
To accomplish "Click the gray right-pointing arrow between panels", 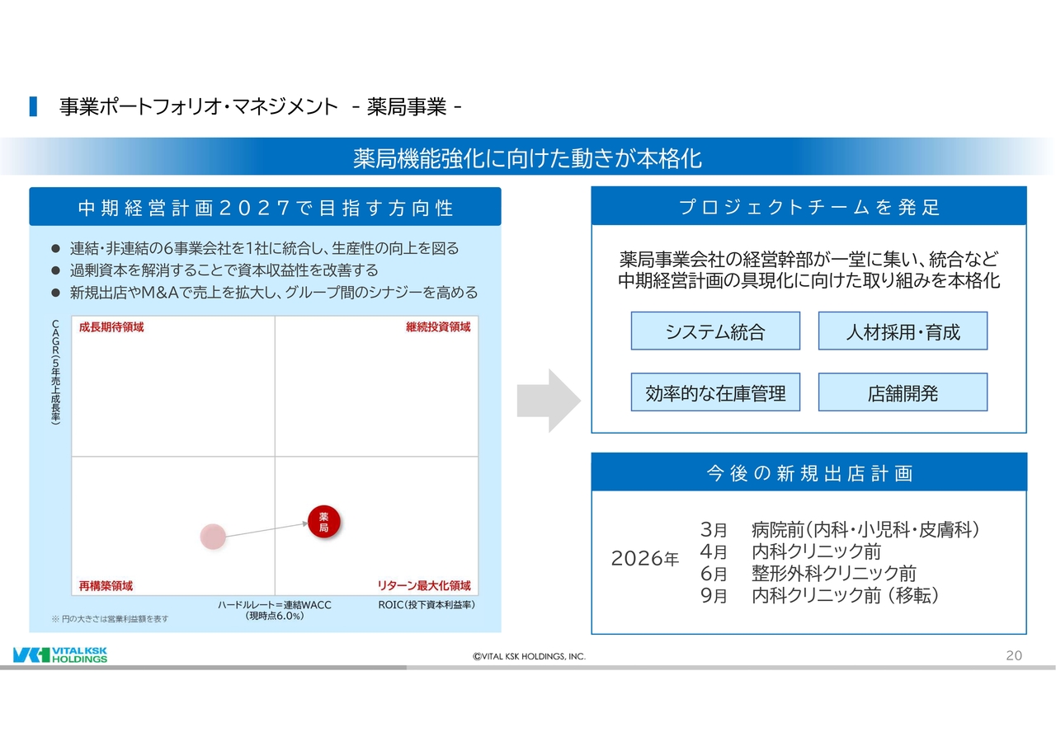I will click(x=549, y=401).
